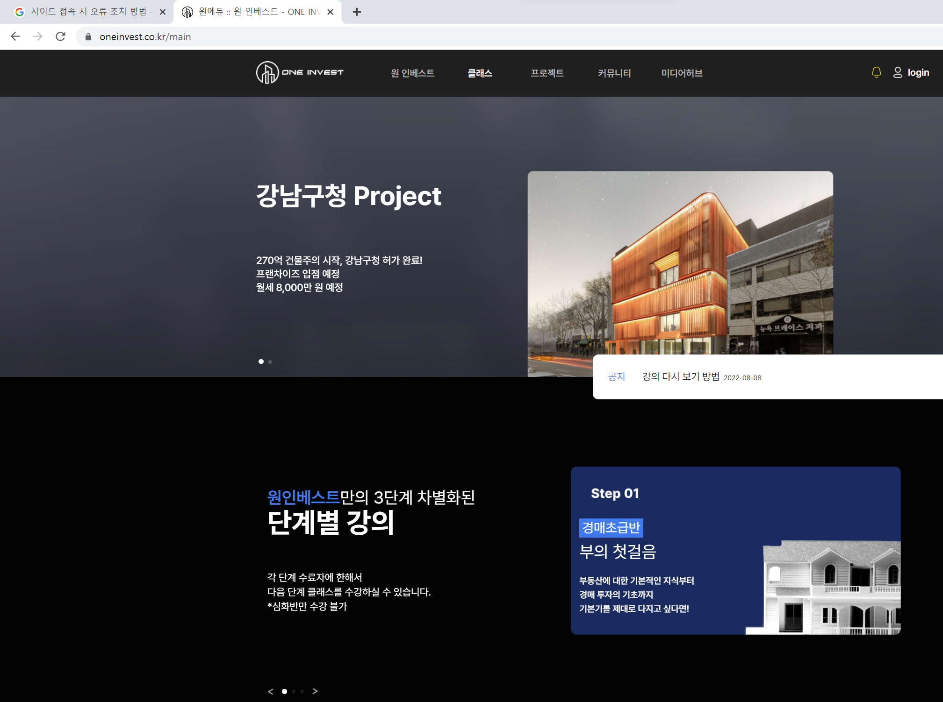Click the user account icon next to login
This screenshot has width=943, height=702.
pyautogui.click(x=897, y=72)
